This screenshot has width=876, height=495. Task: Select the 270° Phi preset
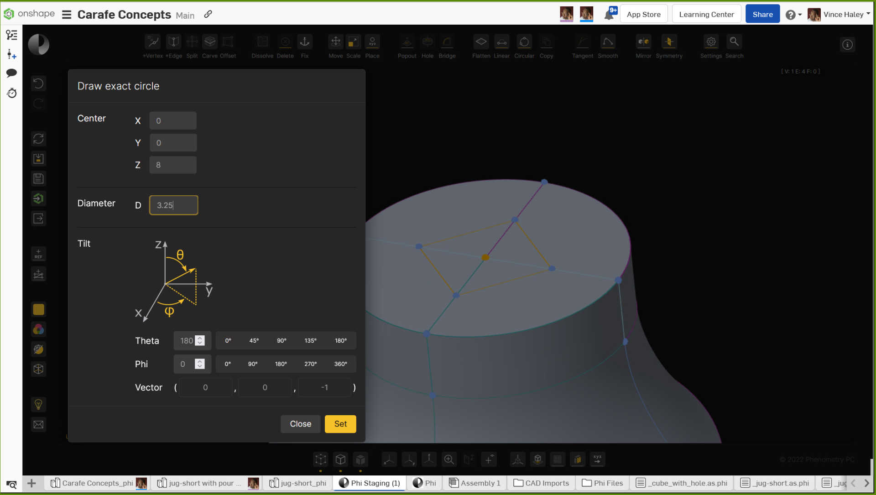(310, 364)
